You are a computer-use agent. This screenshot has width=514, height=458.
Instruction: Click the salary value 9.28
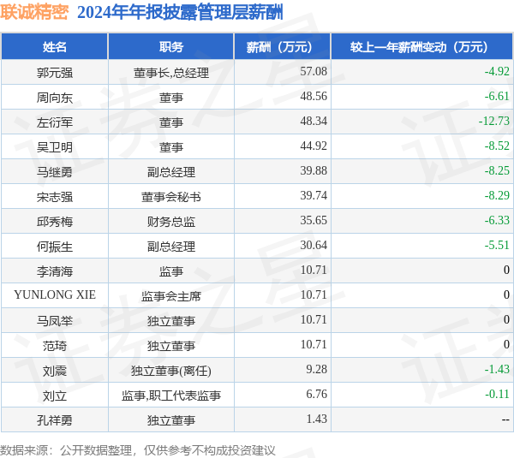[x=316, y=370]
